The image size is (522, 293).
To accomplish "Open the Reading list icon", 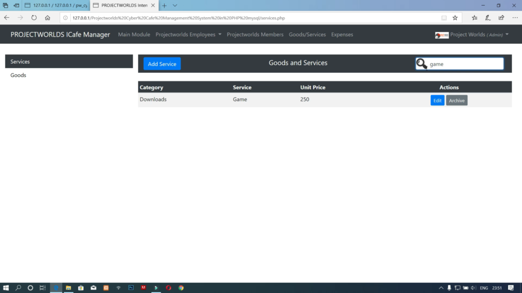I will (x=474, y=17).
